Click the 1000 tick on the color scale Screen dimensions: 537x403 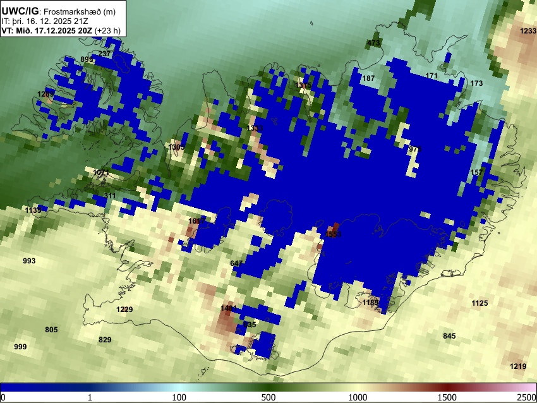tap(358, 397)
